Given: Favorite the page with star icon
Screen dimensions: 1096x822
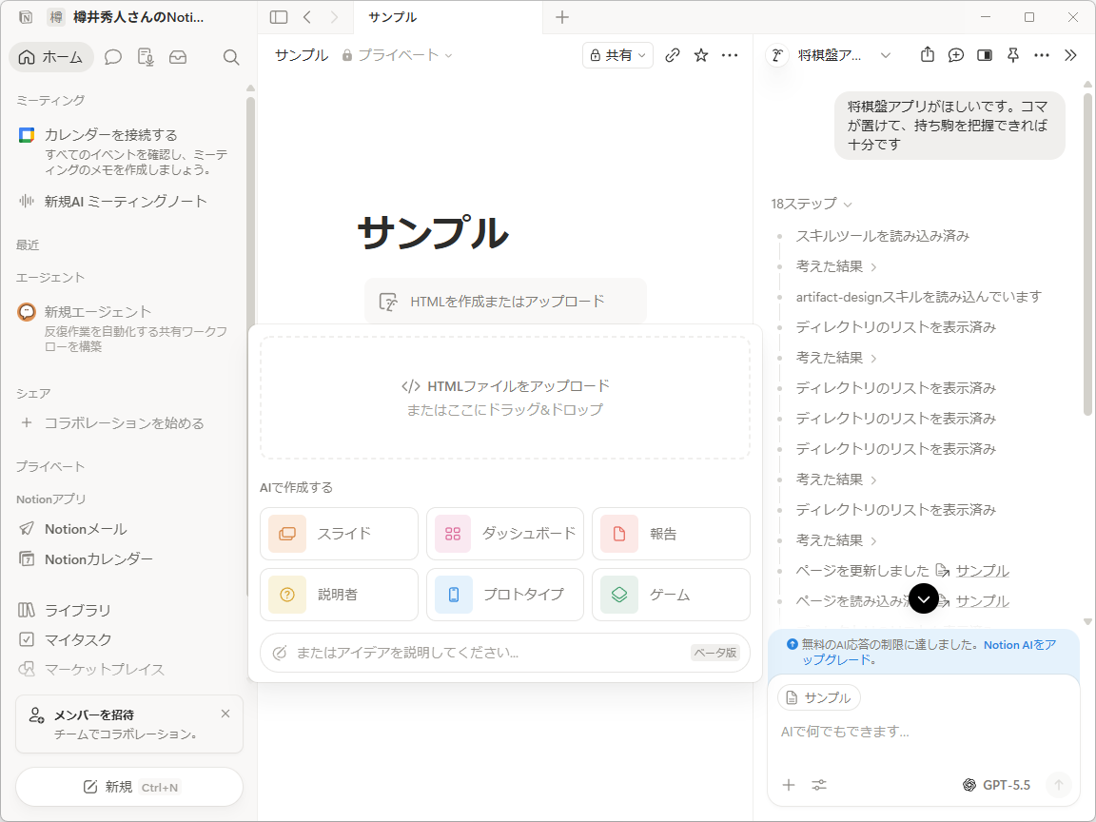Looking at the screenshot, I should click(x=701, y=55).
